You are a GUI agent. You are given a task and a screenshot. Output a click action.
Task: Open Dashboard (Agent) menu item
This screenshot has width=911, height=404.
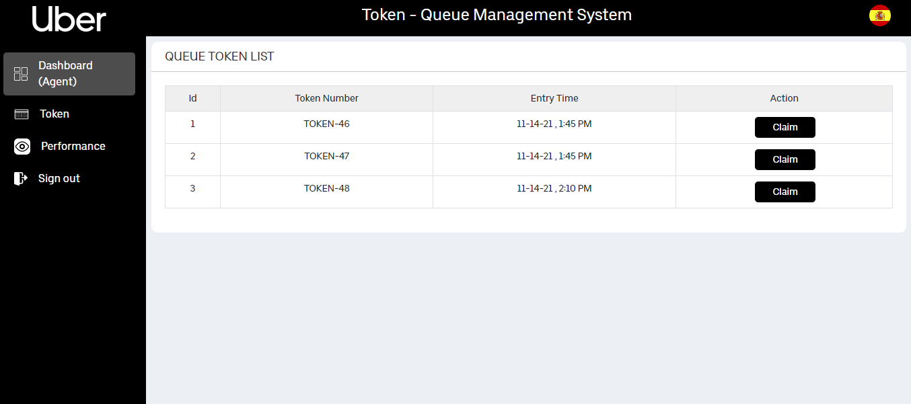(65, 73)
